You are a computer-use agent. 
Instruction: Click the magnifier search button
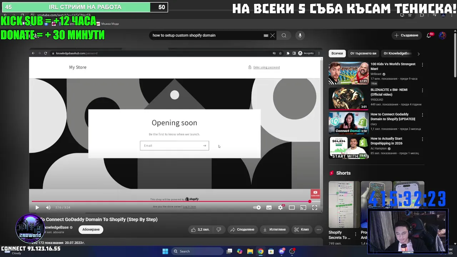pyautogui.click(x=284, y=35)
